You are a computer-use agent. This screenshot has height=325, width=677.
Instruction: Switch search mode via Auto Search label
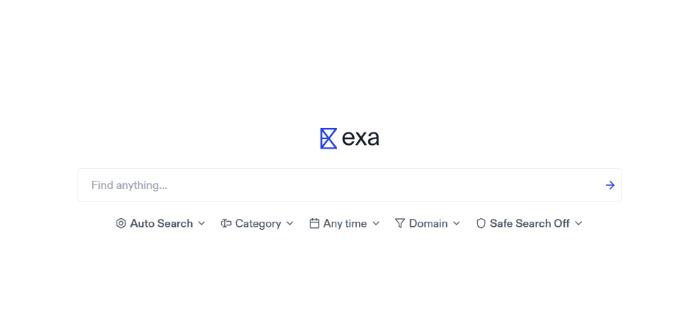(x=161, y=223)
